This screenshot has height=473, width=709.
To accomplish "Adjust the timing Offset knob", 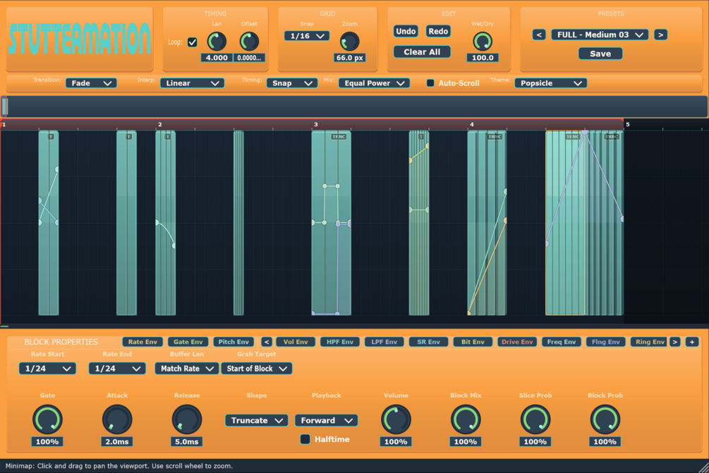I will click(x=249, y=42).
